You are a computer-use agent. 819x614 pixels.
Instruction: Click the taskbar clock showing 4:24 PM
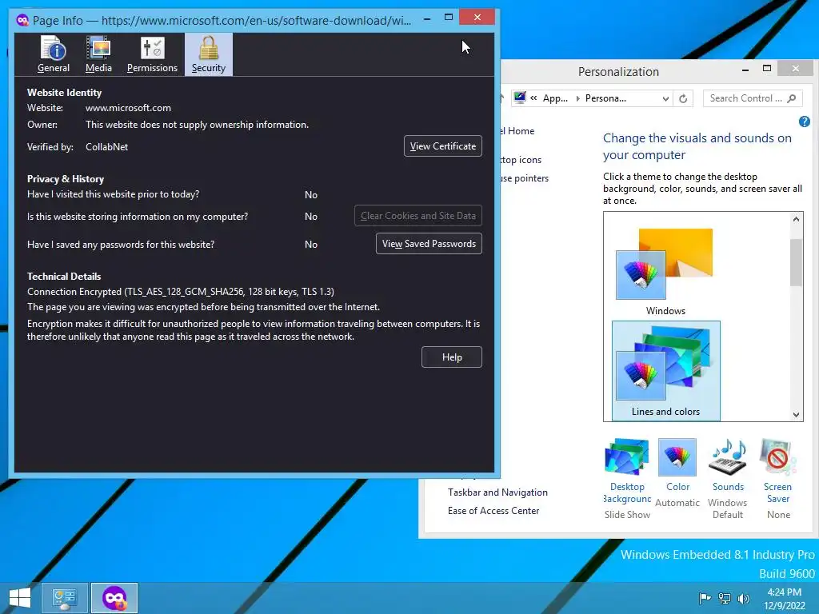pyautogui.click(x=784, y=598)
